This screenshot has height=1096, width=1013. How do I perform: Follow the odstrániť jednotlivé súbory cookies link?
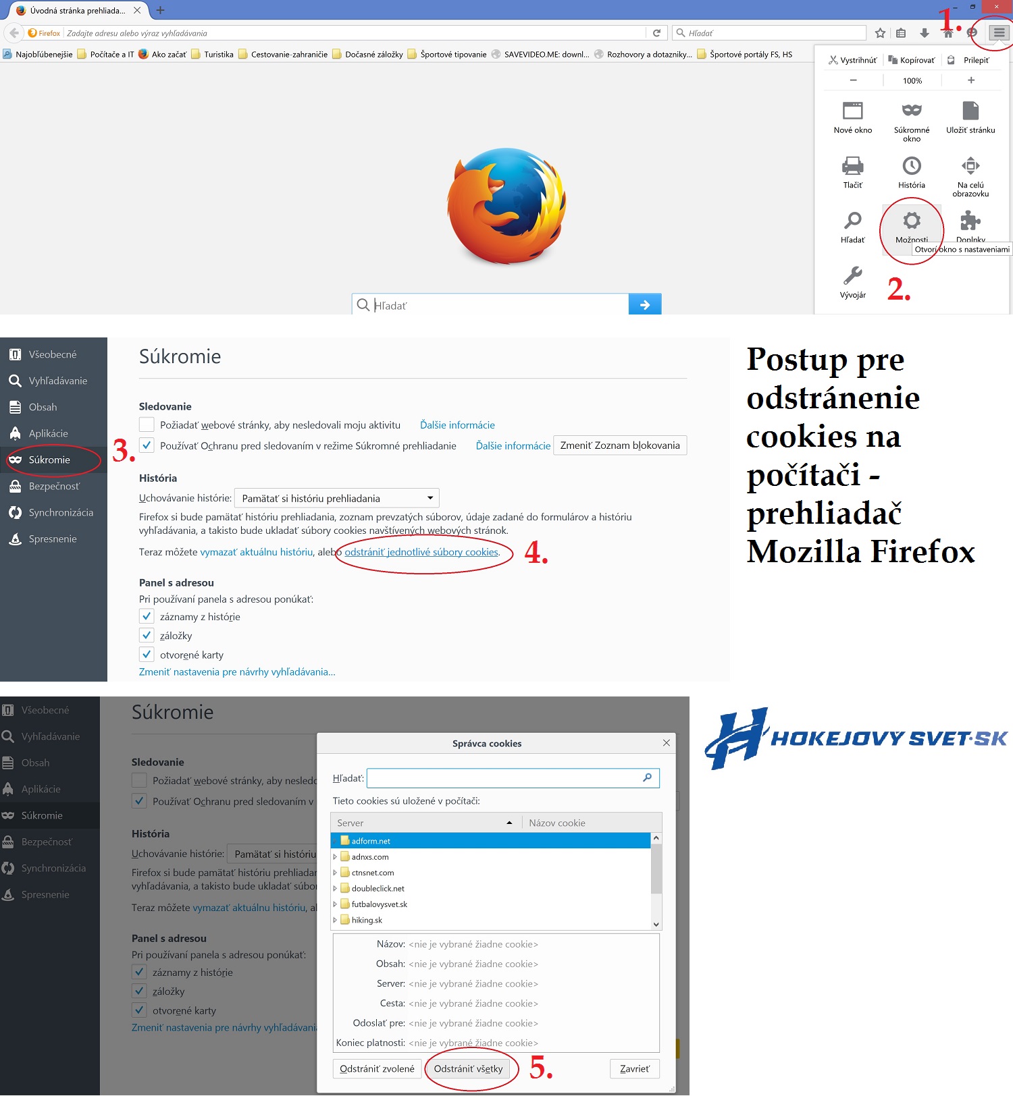[x=421, y=552]
